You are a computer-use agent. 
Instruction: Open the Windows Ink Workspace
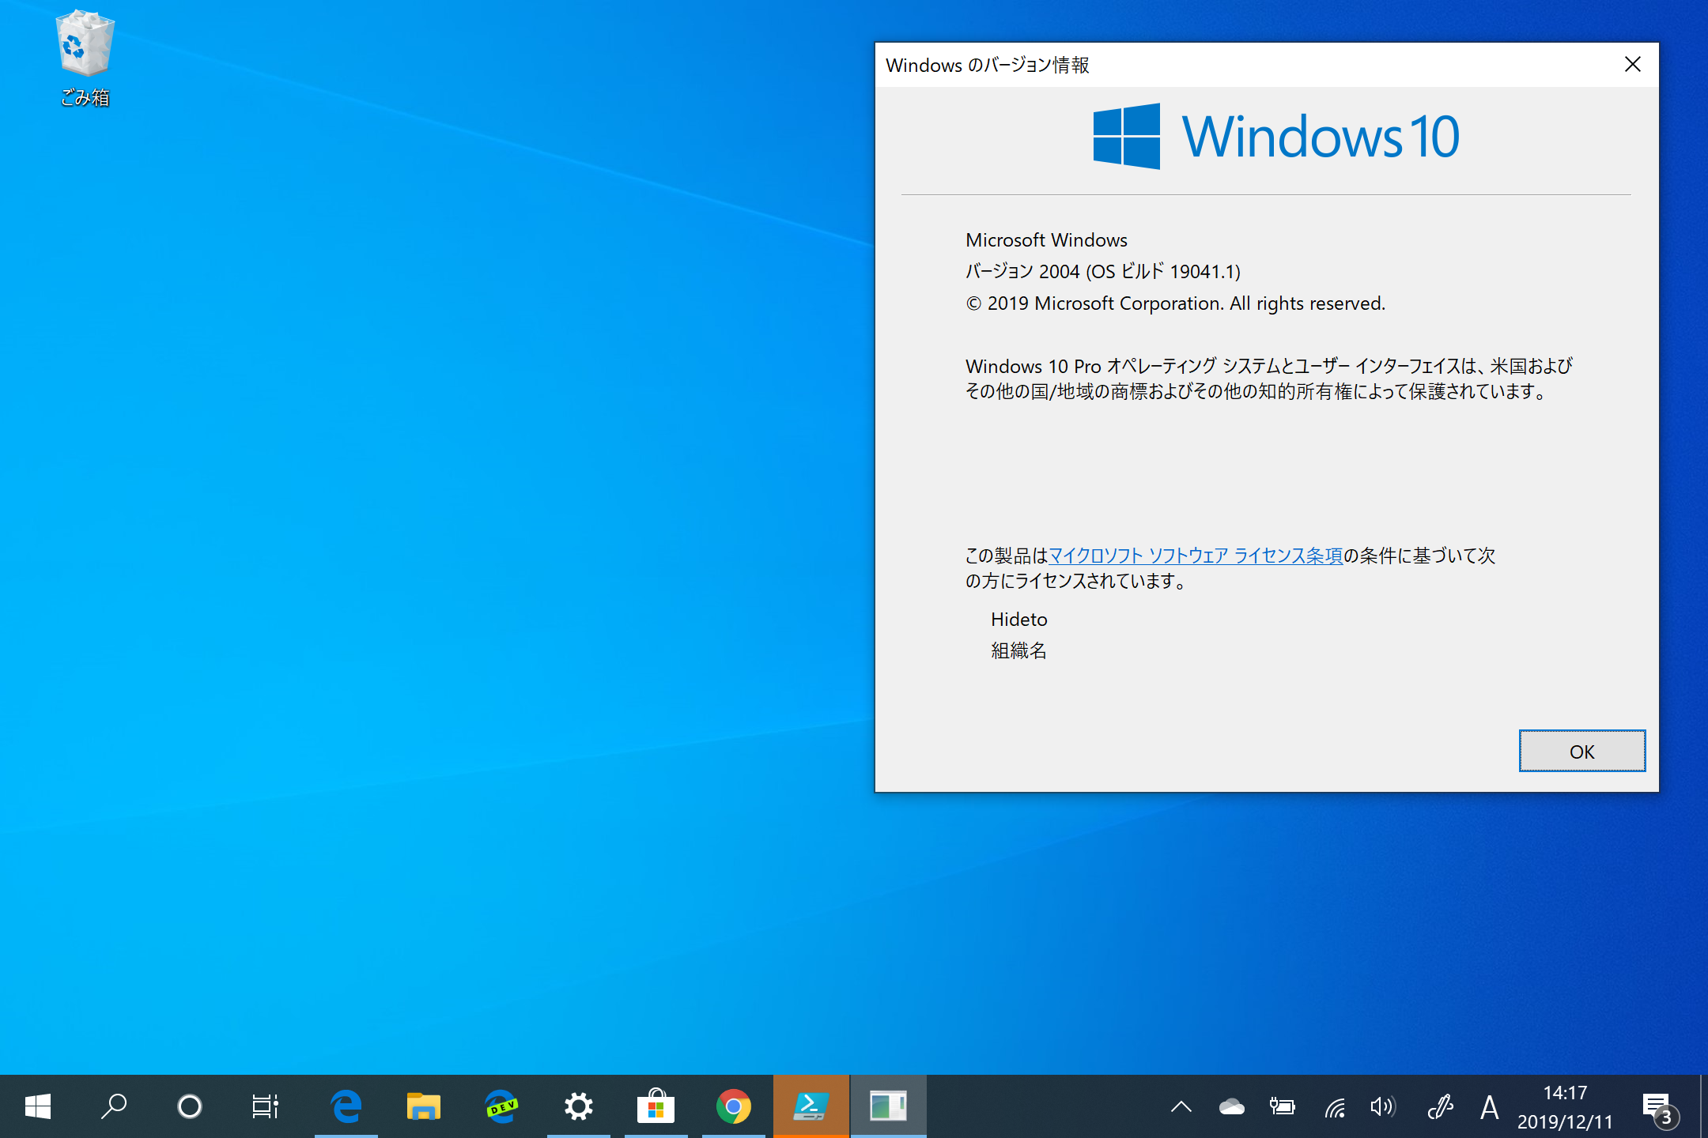tap(1441, 1106)
